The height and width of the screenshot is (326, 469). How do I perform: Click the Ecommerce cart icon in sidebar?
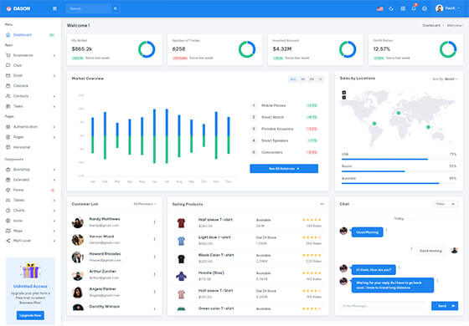click(8, 55)
